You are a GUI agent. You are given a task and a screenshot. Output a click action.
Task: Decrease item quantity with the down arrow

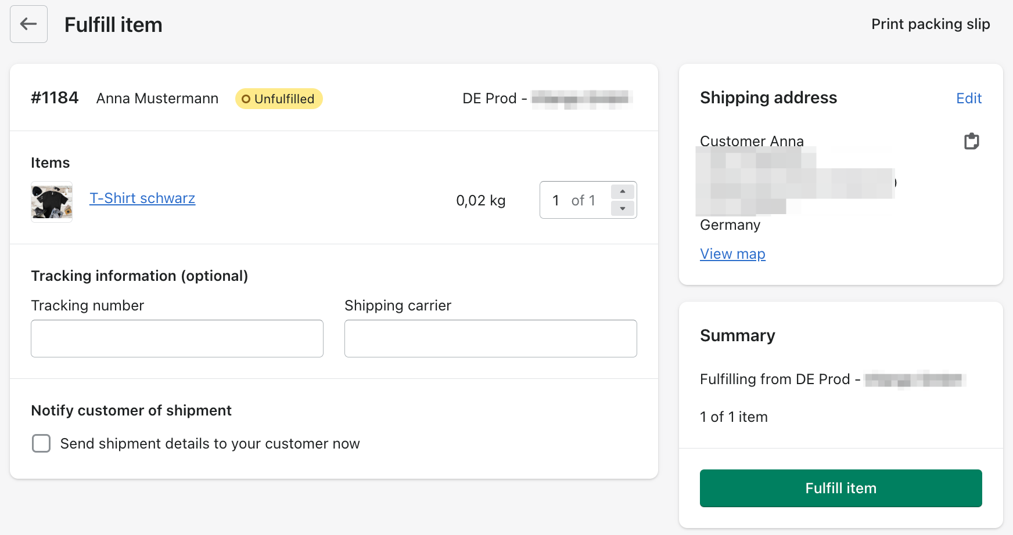623,208
